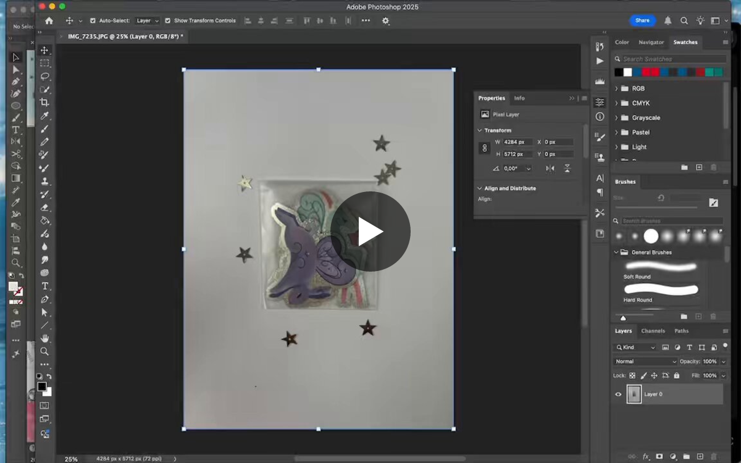Screen dimensions: 741x463
Task: Uncheck Show Transform Controls
Action: pos(167,20)
